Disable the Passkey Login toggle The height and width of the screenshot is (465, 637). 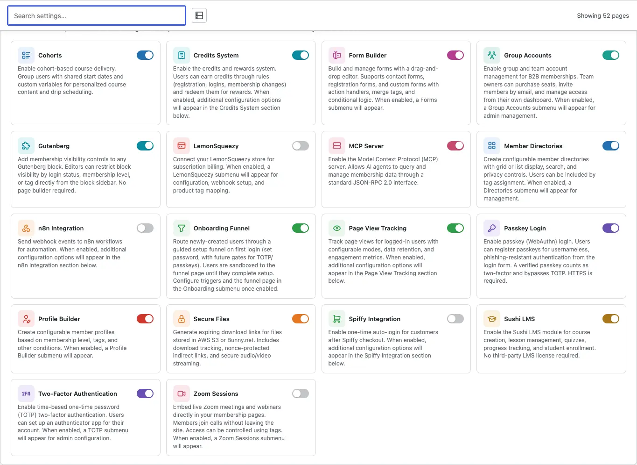pos(611,228)
